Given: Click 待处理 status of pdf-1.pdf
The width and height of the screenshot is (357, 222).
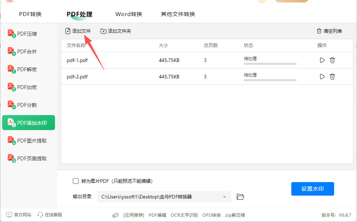Looking at the screenshot, I should point(250,59).
